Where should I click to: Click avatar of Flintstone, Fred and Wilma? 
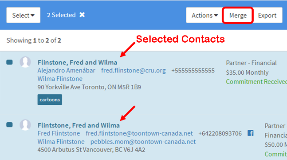(x=25, y=125)
